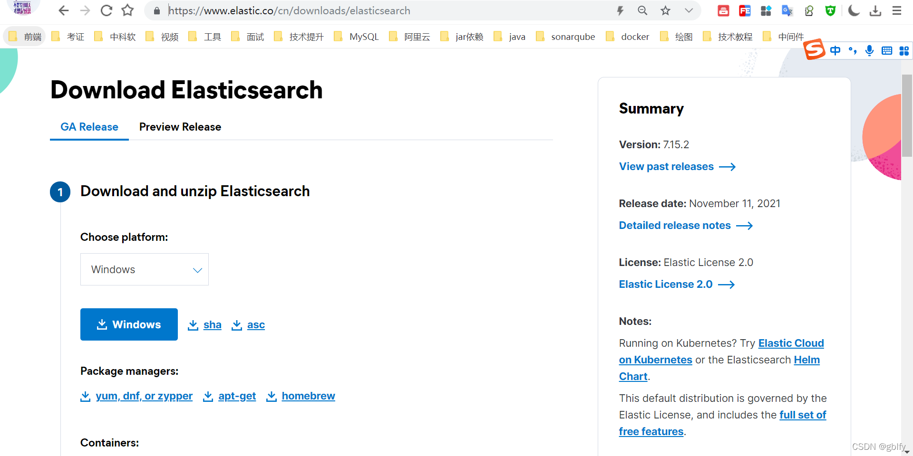Click the Sogou microphone voice input icon
The width and height of the screenshot is (913, 456).
(869, 50)
